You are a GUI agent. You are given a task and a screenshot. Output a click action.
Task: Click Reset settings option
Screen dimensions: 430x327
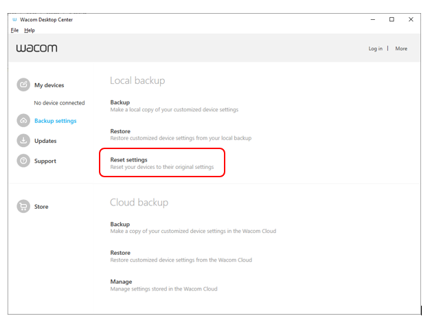click(x=128, y=159)
